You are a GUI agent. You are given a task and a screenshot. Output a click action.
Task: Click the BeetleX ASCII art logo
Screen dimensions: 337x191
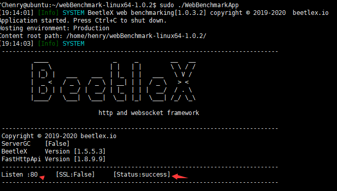click(x=114, y=82)
